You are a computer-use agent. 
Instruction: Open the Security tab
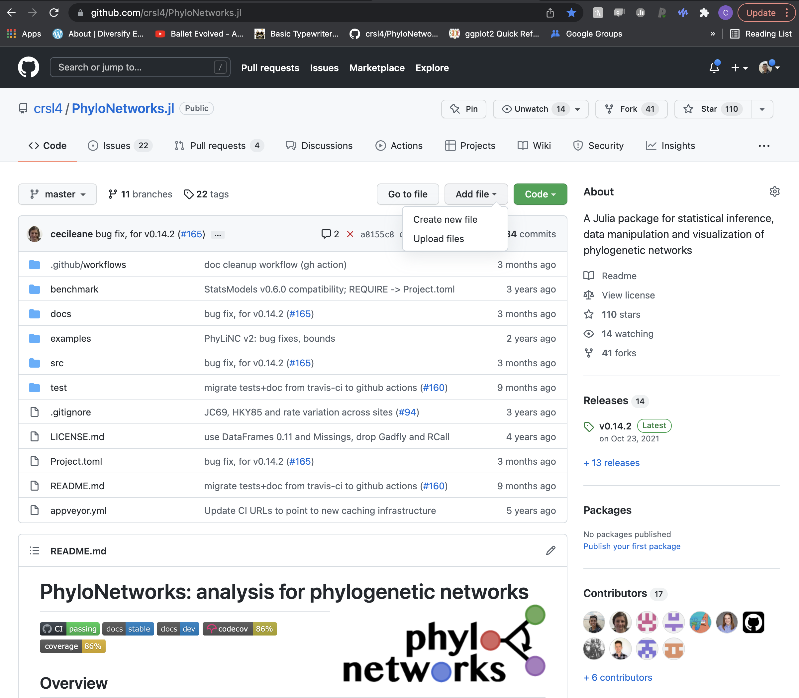pos(598,146)
